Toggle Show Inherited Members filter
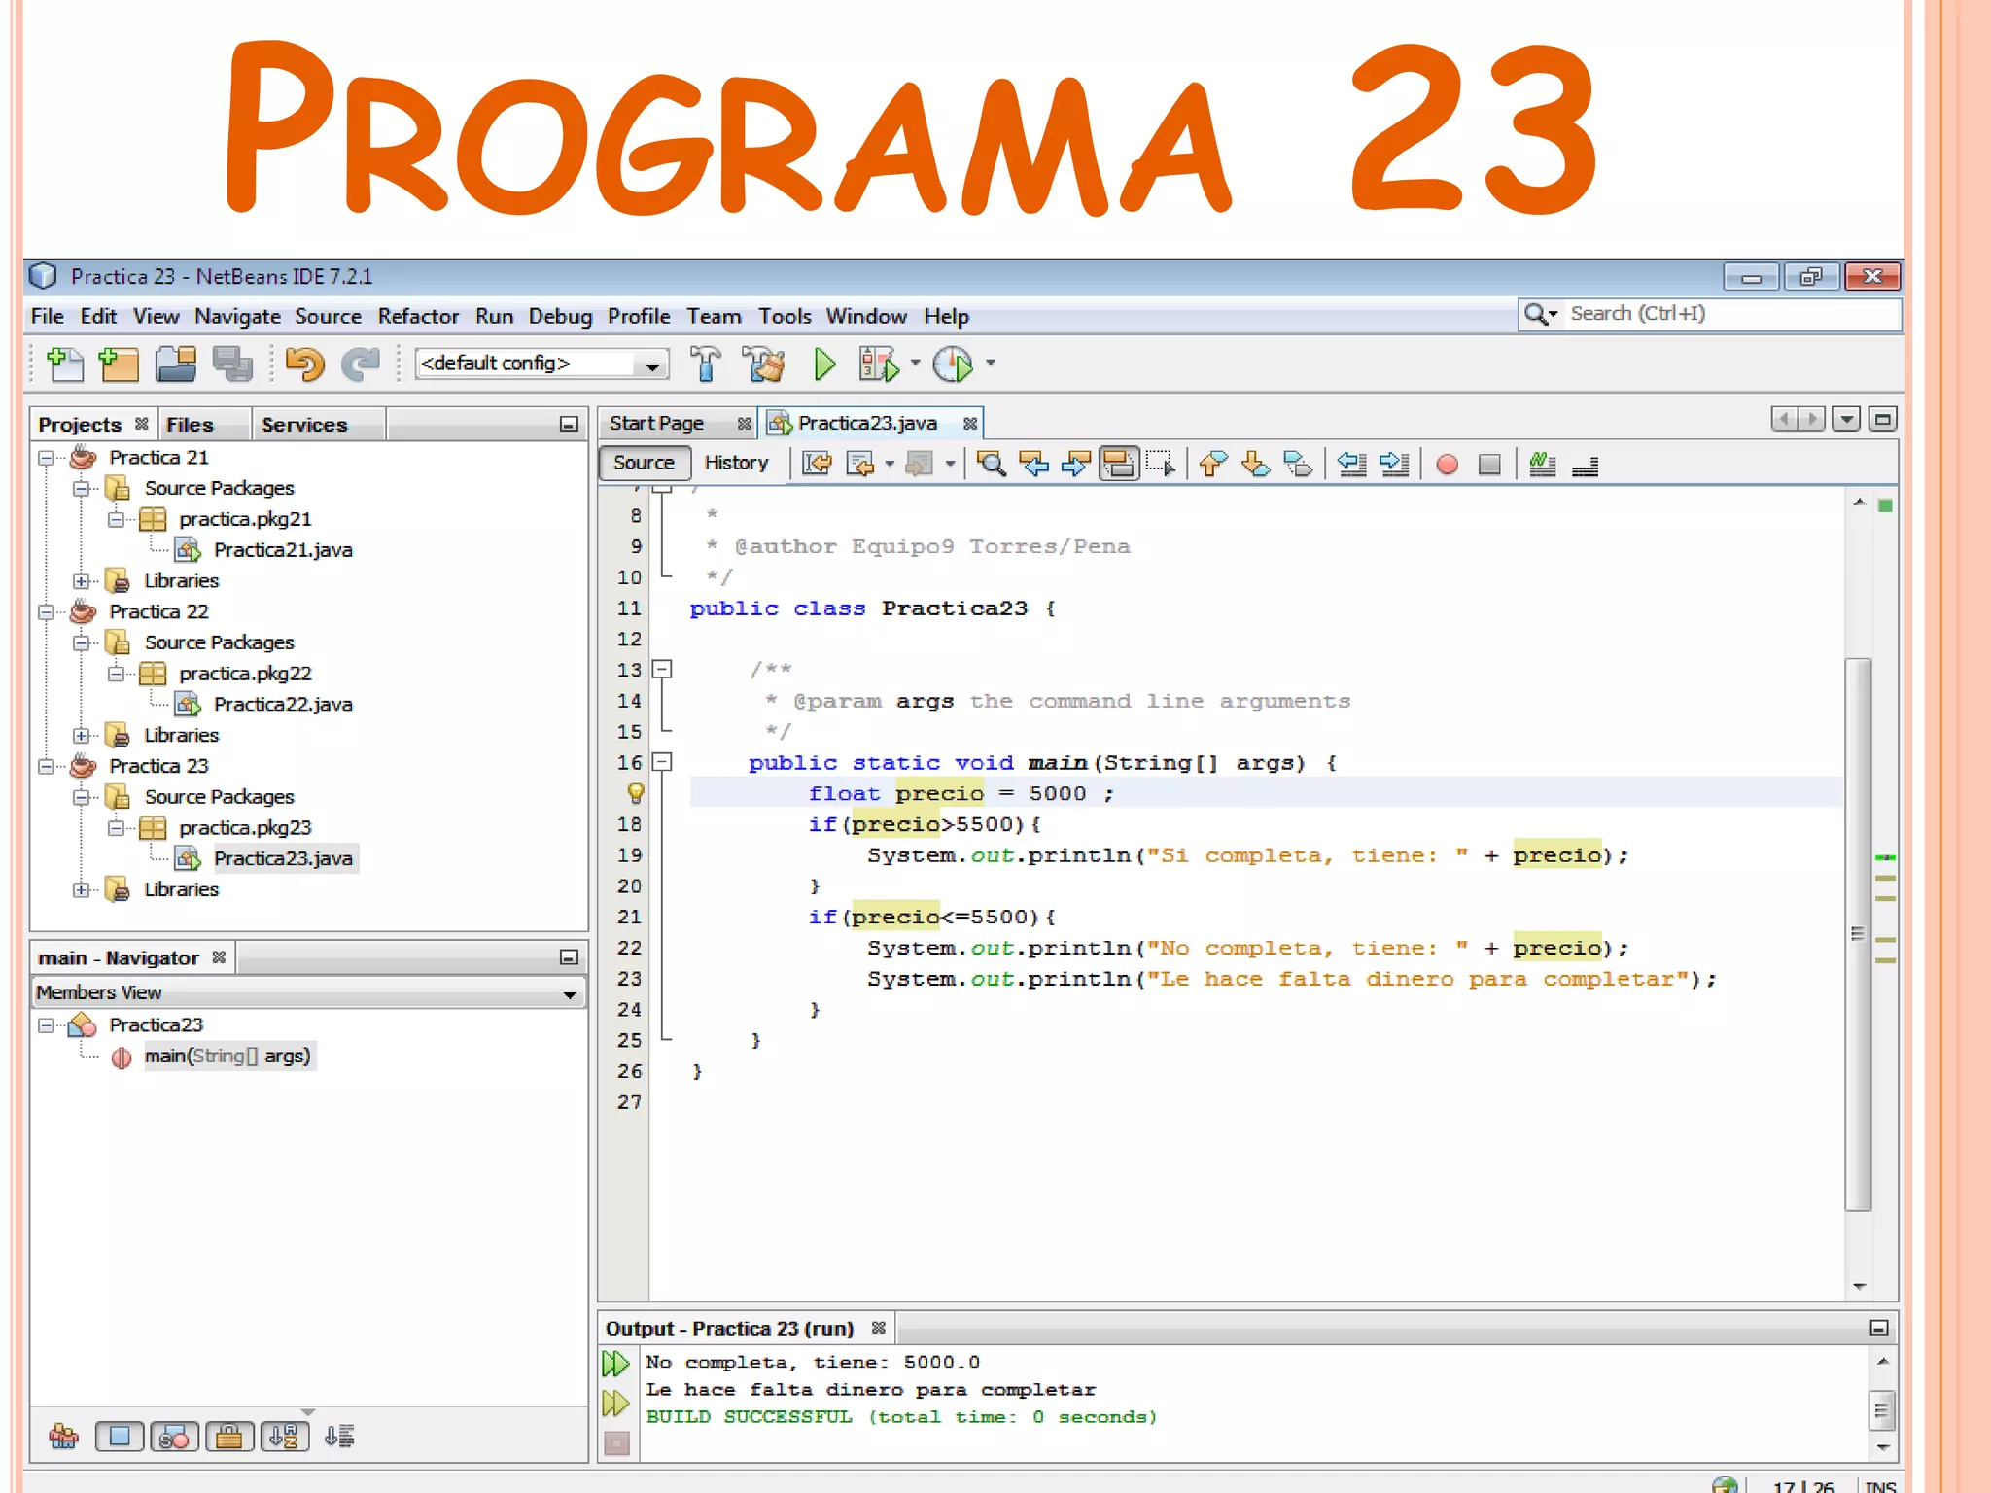Screen dimensions: 1991x1493 tap(64, 1437)
